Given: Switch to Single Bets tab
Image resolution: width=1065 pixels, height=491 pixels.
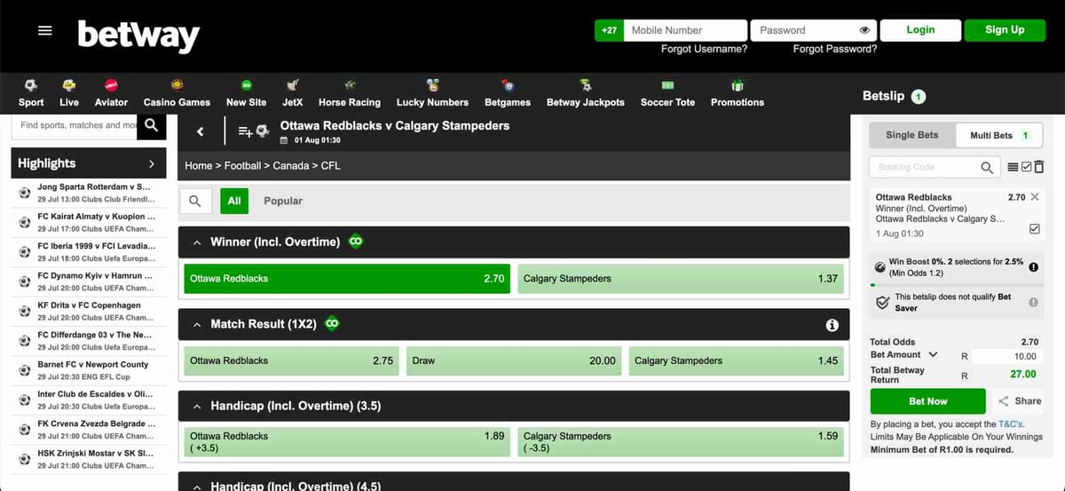Looking at the screenshot, I should coord(912,135).
